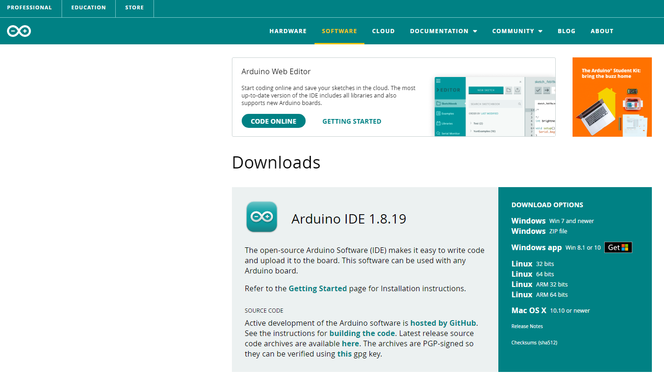Viewport: 664px width, 378px height.
Task: Click the Arduino IDE app icon
Action: pyautogui.click(x=262, y=217)
